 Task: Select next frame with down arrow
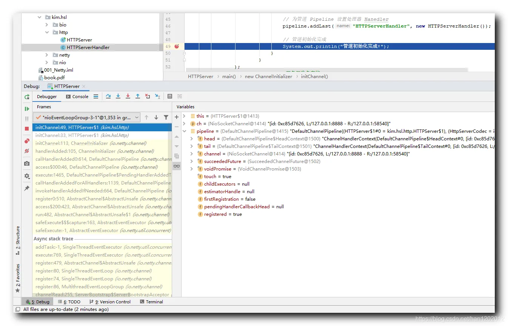(156, 118)
